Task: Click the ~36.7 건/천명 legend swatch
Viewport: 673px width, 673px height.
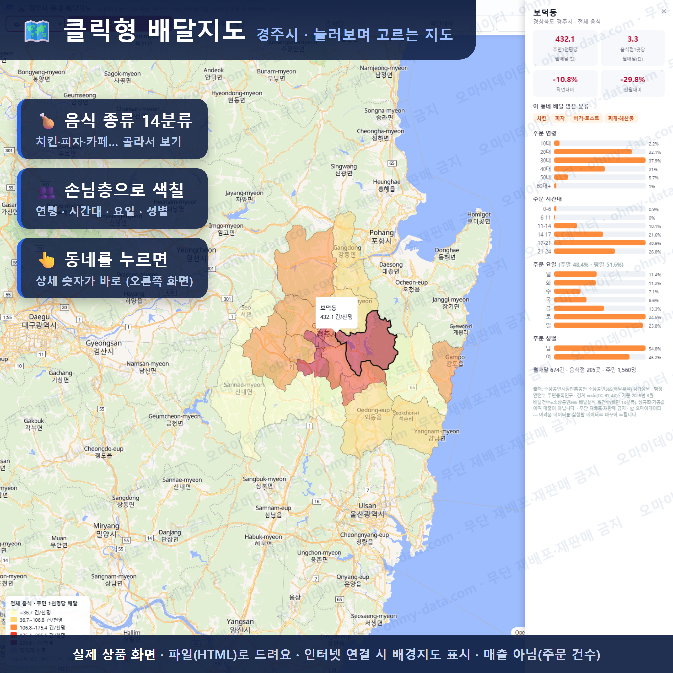Action: coord(14,613)
